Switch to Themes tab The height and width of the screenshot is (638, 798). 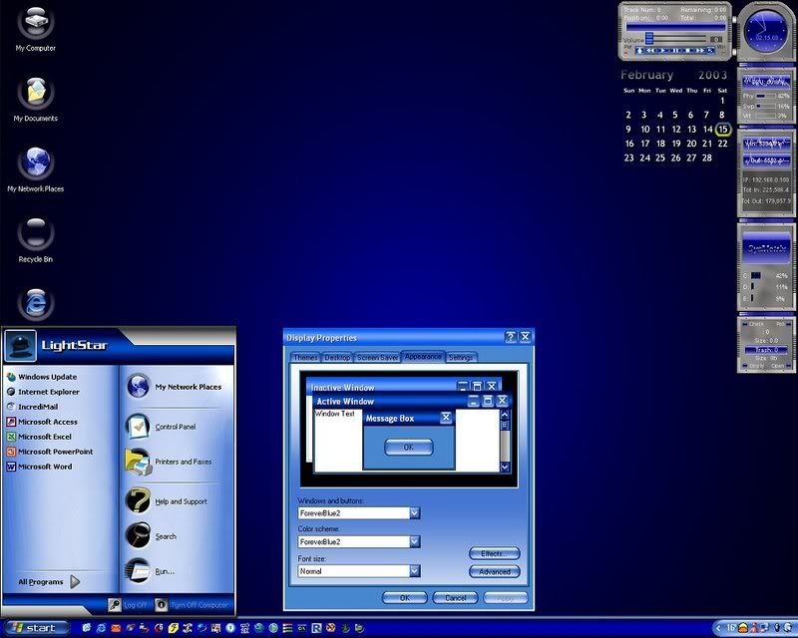pos(305,358)
